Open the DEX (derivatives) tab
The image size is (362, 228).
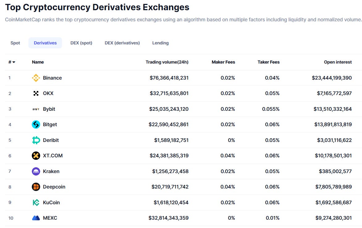click(x=122, y=43)
